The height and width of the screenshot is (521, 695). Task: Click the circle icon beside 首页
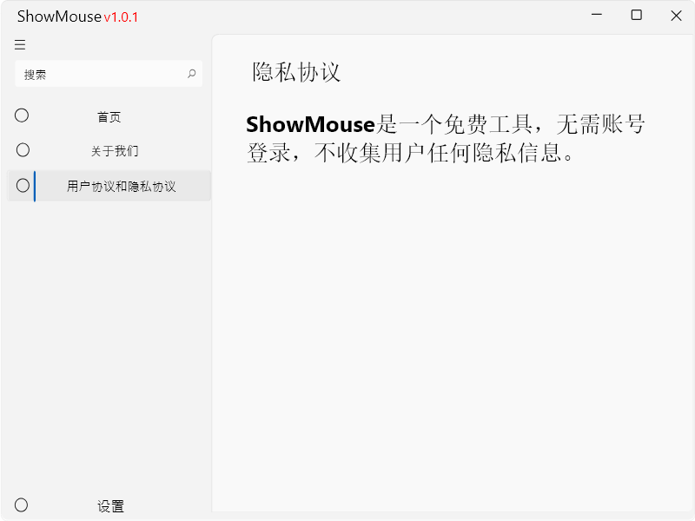click(22, 115)
